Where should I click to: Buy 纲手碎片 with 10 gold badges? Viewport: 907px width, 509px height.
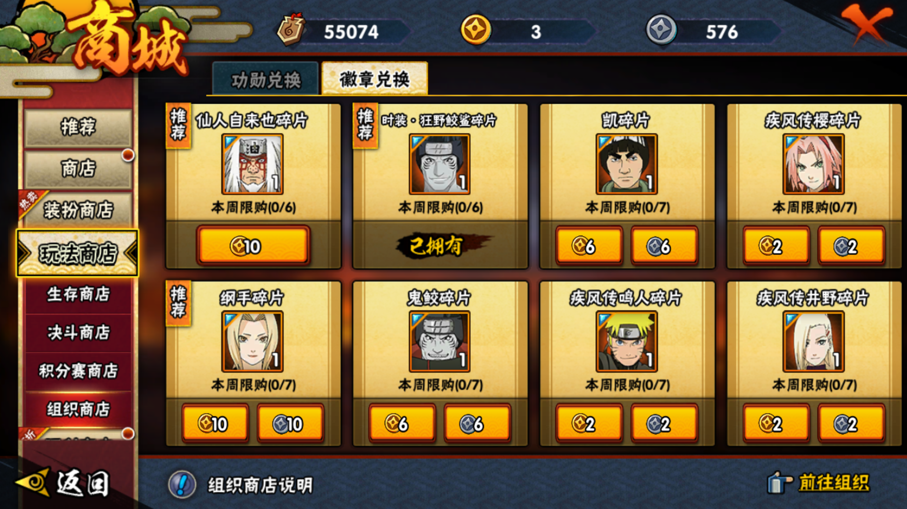tap(215, 423)
